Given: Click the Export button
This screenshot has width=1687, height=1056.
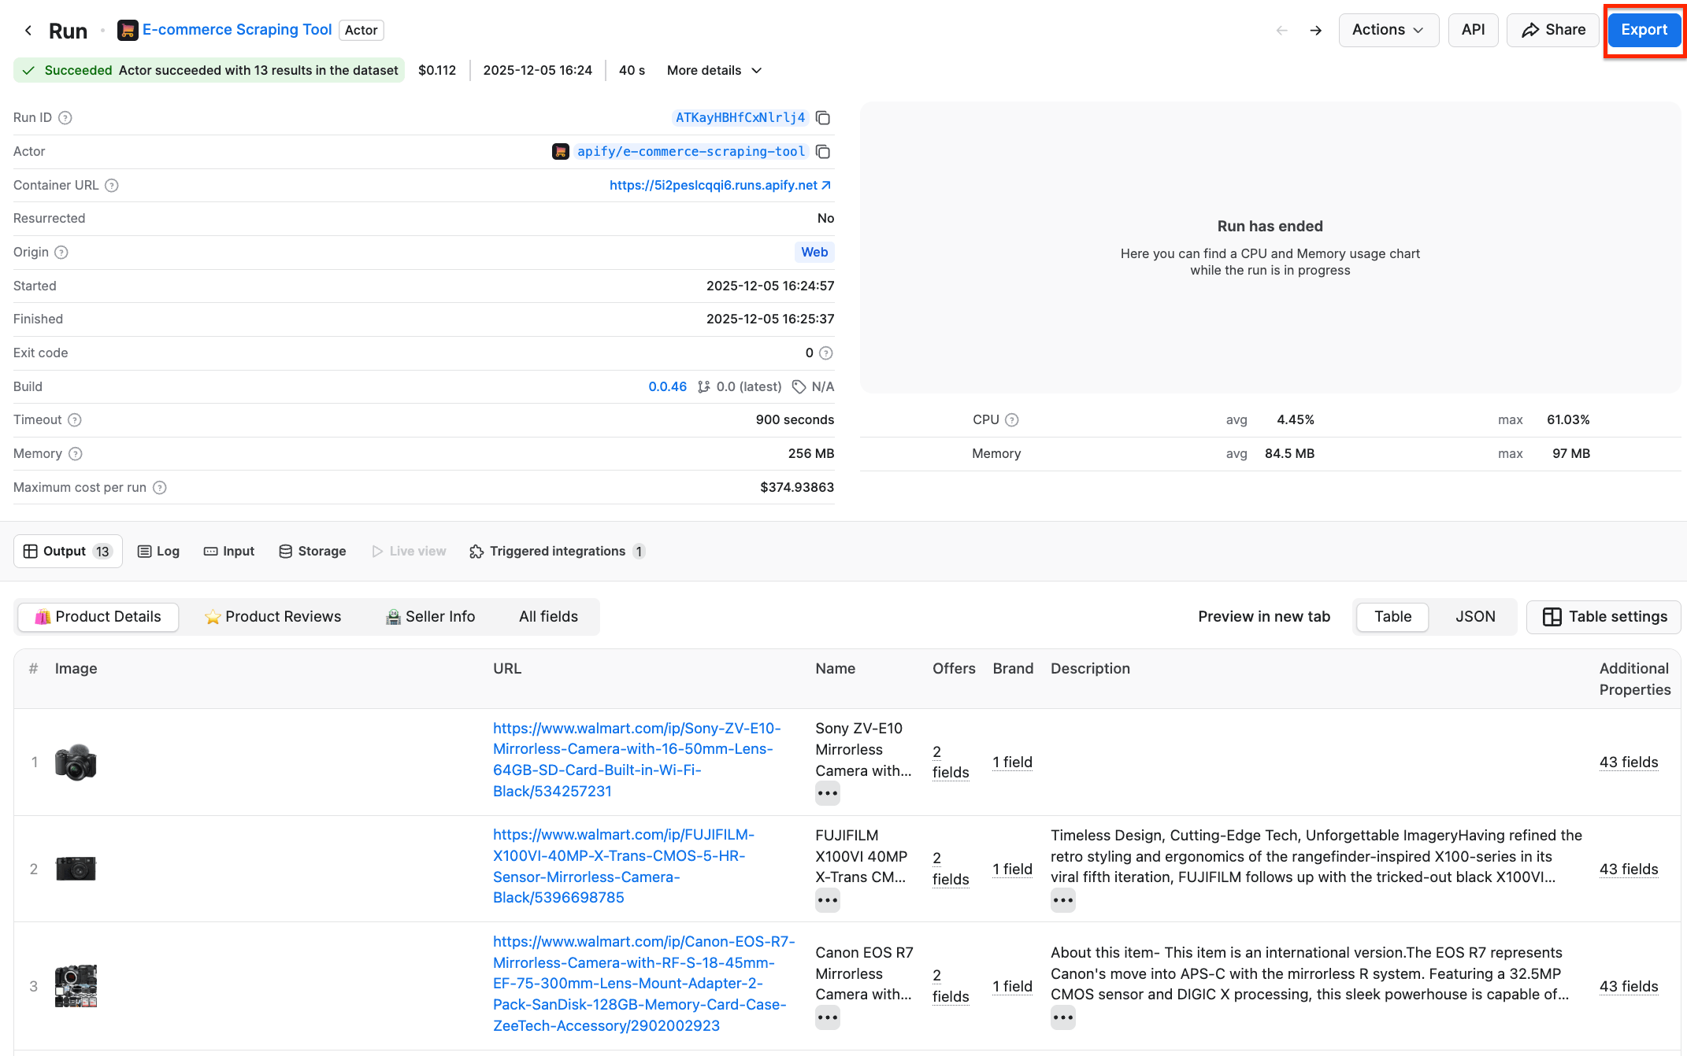Looking at the screenshot, I should click(1643, 29).
